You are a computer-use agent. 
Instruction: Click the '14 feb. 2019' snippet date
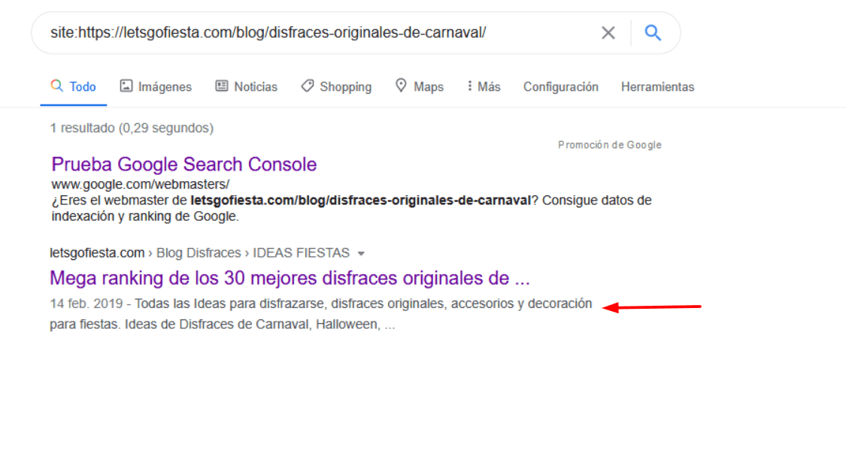tap(86, 304)
